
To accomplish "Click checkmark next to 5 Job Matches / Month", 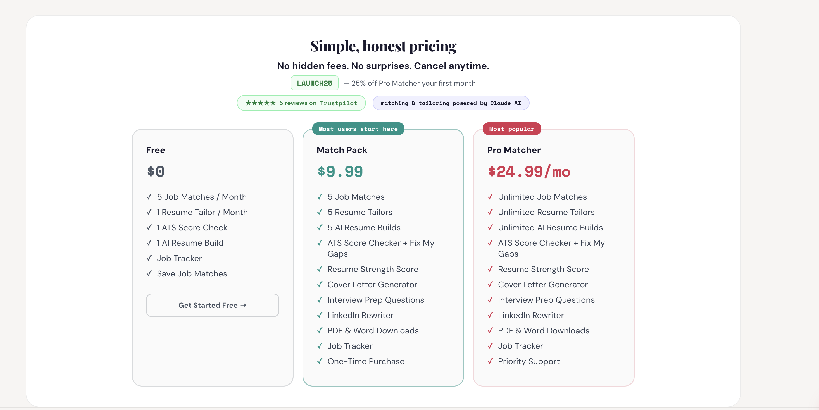I will coord(149,197).
